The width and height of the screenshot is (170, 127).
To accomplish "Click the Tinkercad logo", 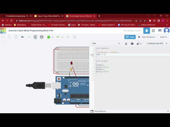I will [x=3, y=31].
